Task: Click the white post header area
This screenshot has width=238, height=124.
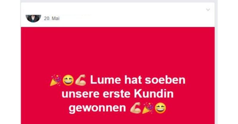Action: coord(118,15)
